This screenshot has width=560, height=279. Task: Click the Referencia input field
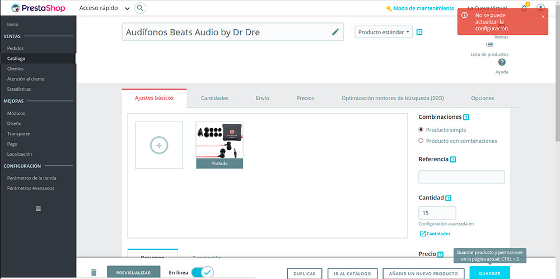click(x=461, y=177)
